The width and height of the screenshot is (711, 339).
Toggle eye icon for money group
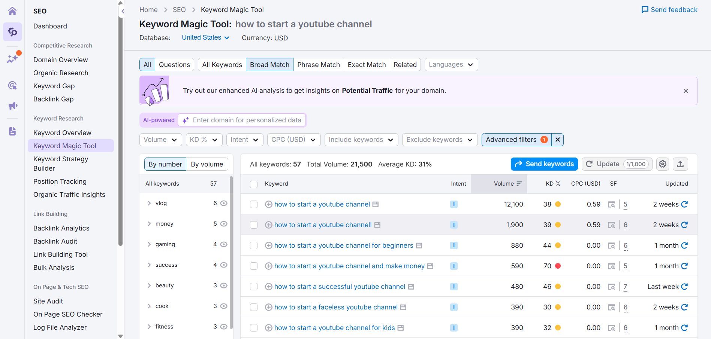pyautogui.click(x=224, y=224)
